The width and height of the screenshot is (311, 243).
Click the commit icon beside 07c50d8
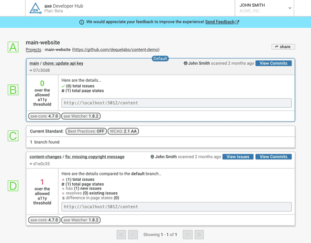pos(31,70)
